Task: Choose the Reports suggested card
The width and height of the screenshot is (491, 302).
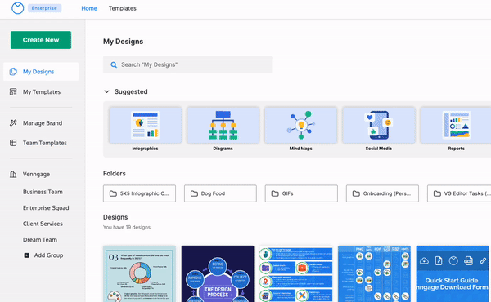Action: pos(456,125)
